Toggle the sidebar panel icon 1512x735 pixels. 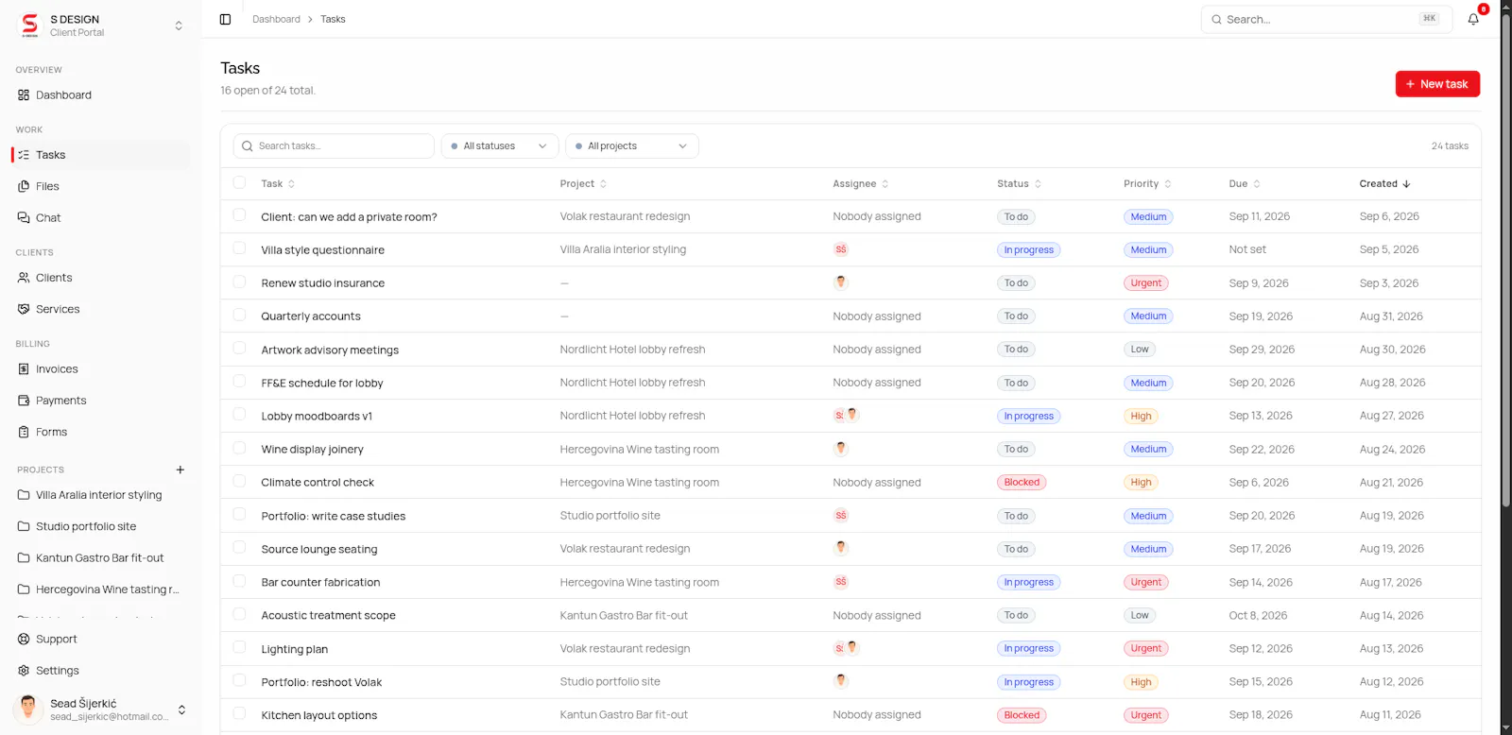coord(225,19)
